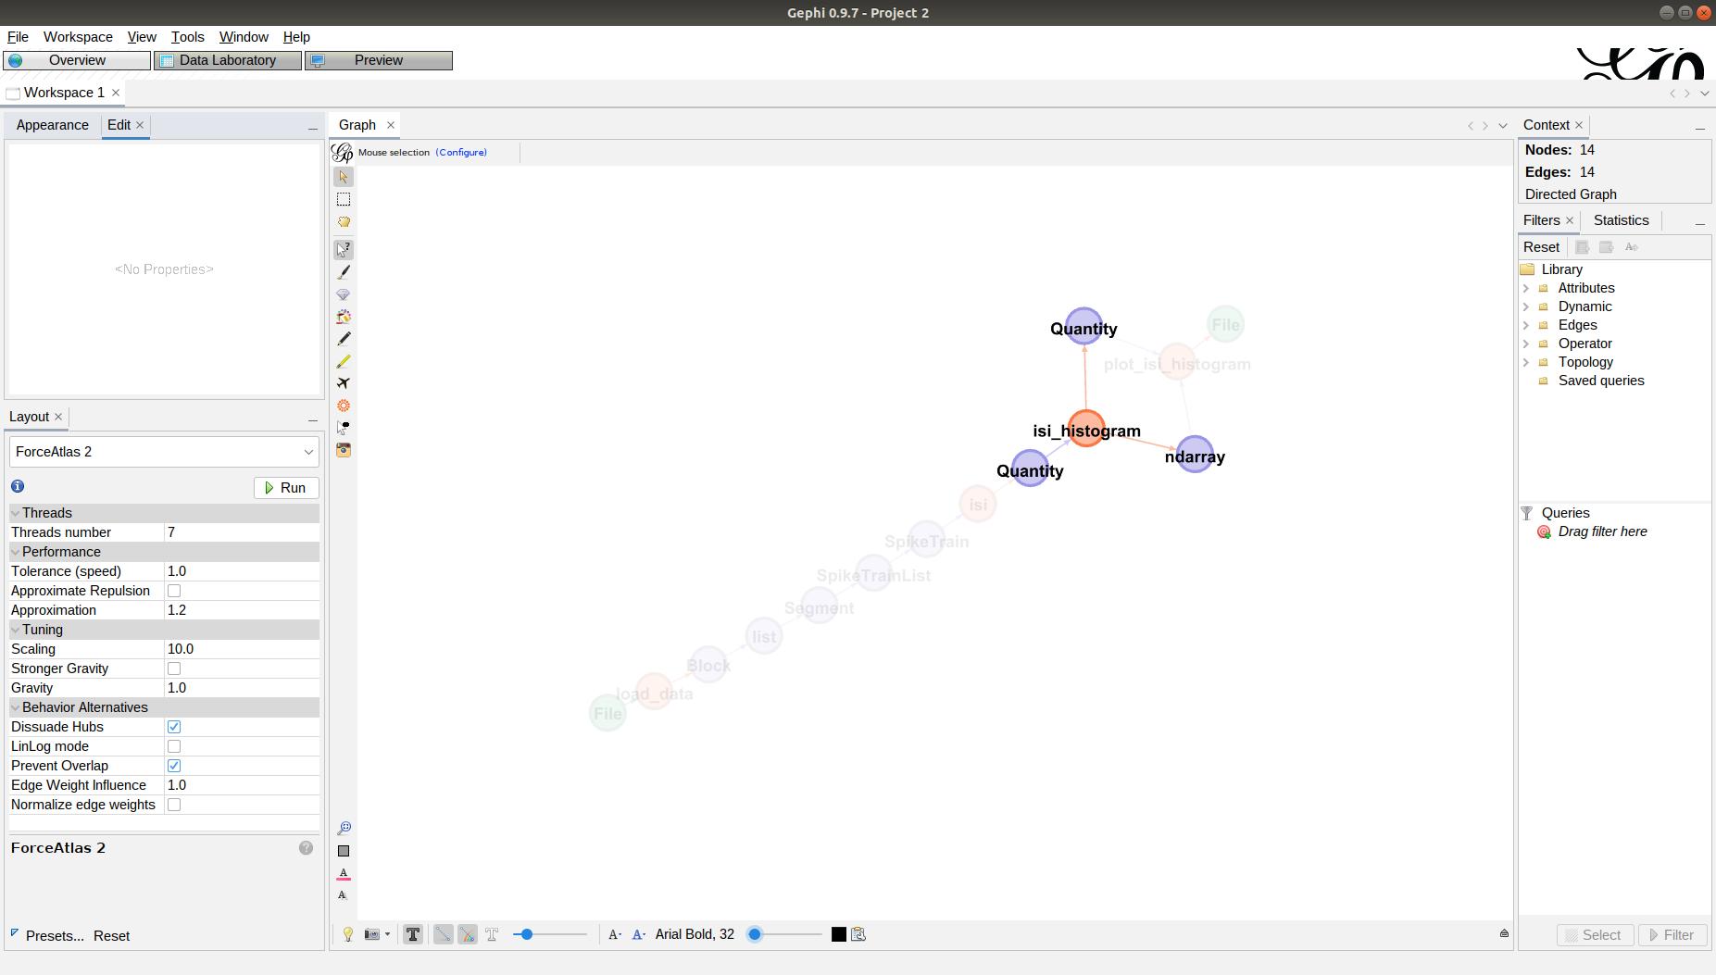Screen dimensions: 1716x975
Task: Select the Shortest Path airplane tool
Action: coord(344,383)
